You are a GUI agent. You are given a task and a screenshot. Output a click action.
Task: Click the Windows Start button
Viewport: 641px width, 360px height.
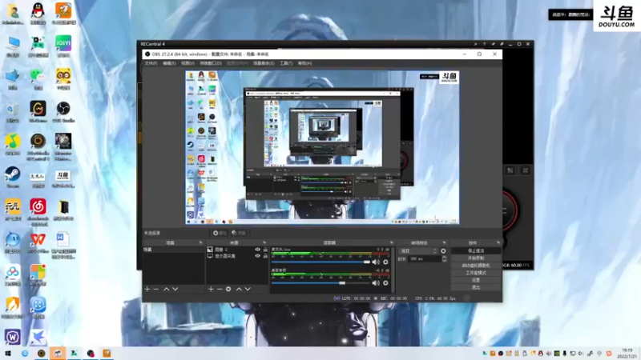[8, 353]
